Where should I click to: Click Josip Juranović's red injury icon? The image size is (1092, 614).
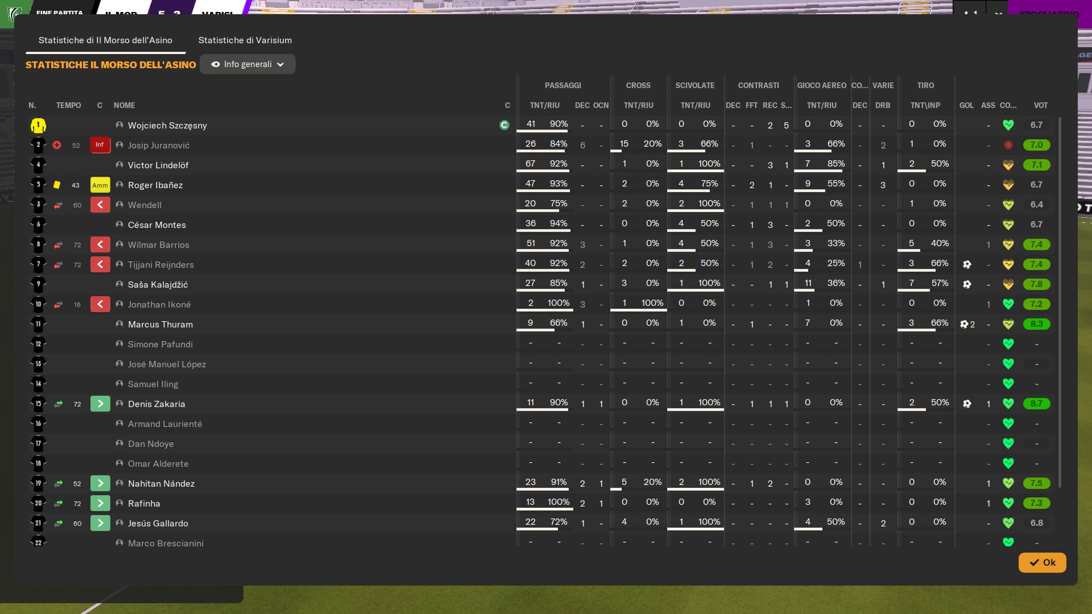point(57,145)
